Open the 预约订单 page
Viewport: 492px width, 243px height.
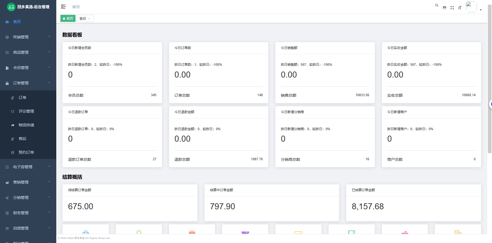[26, 152]
